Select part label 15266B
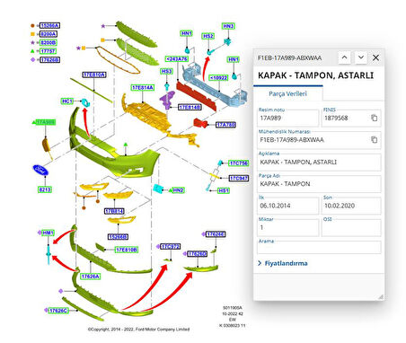 click(118, 237)
